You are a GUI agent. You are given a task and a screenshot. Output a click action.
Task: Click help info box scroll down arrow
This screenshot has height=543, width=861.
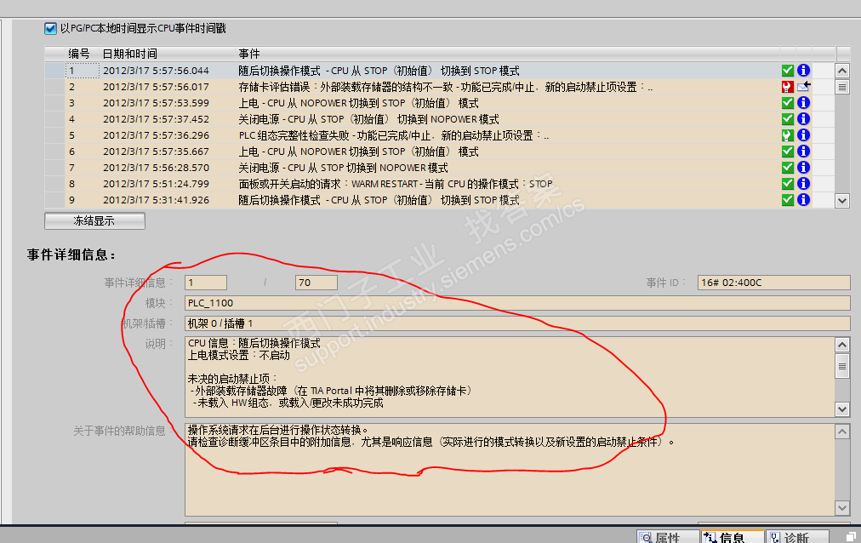(842, 508)
